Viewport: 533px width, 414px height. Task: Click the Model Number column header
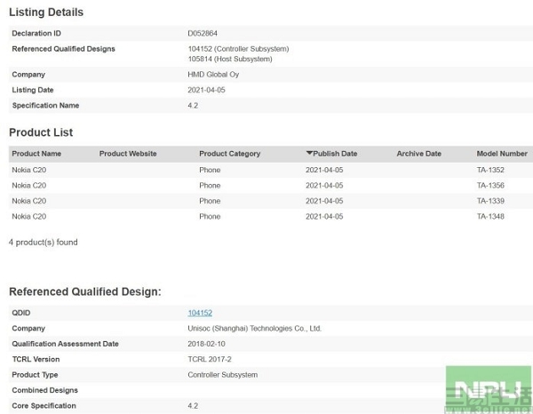tap(502, 154)
